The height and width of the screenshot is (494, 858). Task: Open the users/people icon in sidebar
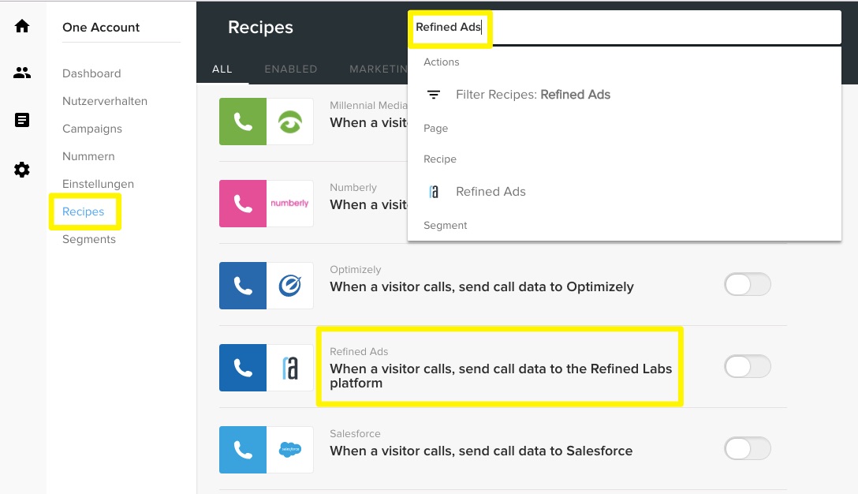(x=22, y=73)
